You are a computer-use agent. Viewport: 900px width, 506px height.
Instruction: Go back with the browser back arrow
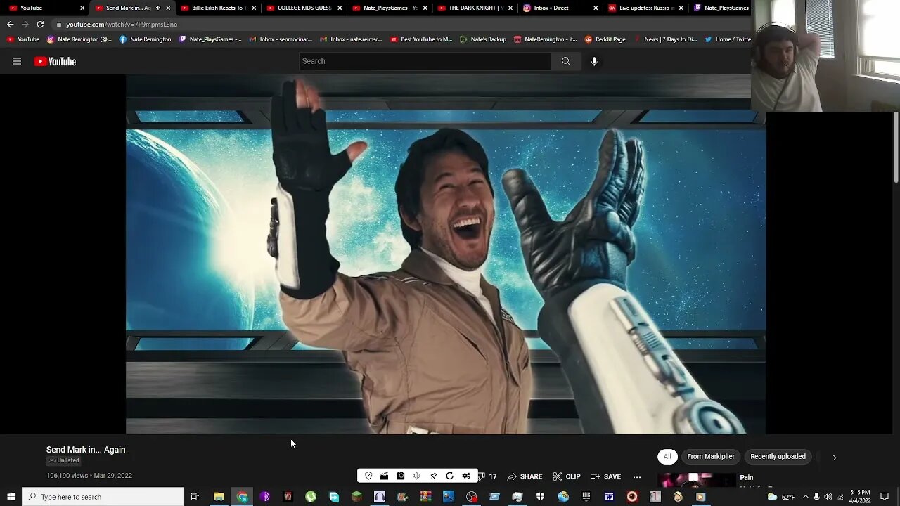10,24
